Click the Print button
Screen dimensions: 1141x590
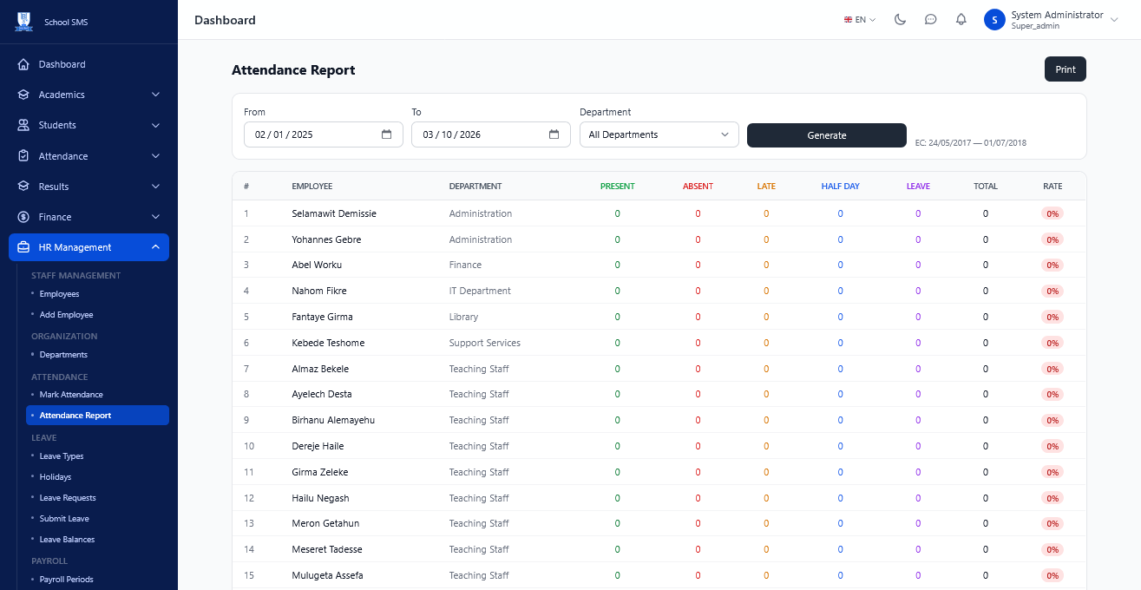[1066, 69]
